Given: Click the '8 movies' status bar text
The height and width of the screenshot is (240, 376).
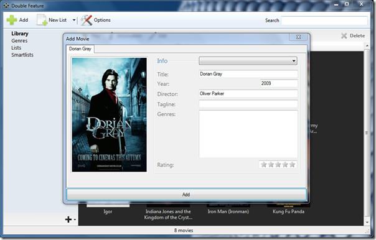Looking at the screenshot, I should click(x=184, y=231).
